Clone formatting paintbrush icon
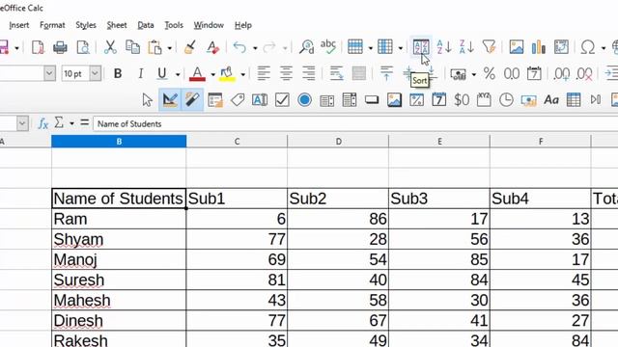Viewport: 618px width, 347px height. 190,47
